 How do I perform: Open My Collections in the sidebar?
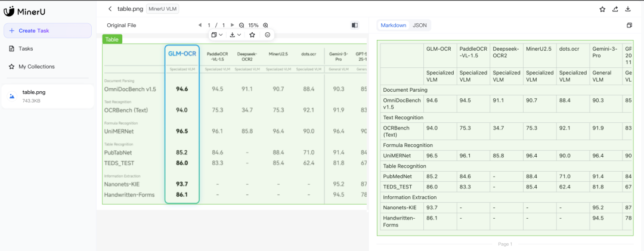pos(48,67)
